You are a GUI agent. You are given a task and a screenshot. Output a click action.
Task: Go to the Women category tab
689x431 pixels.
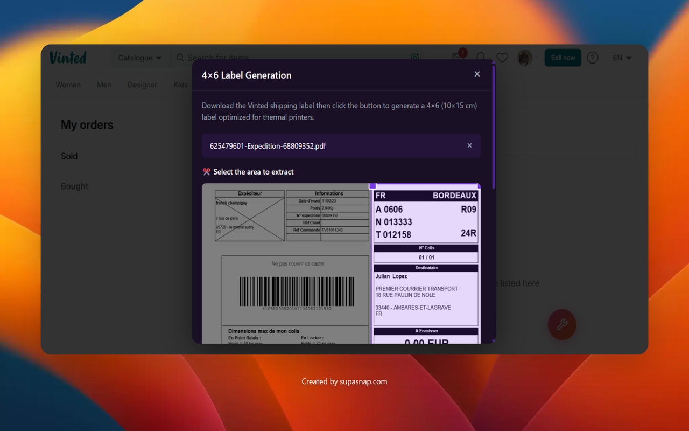[68, 85]
